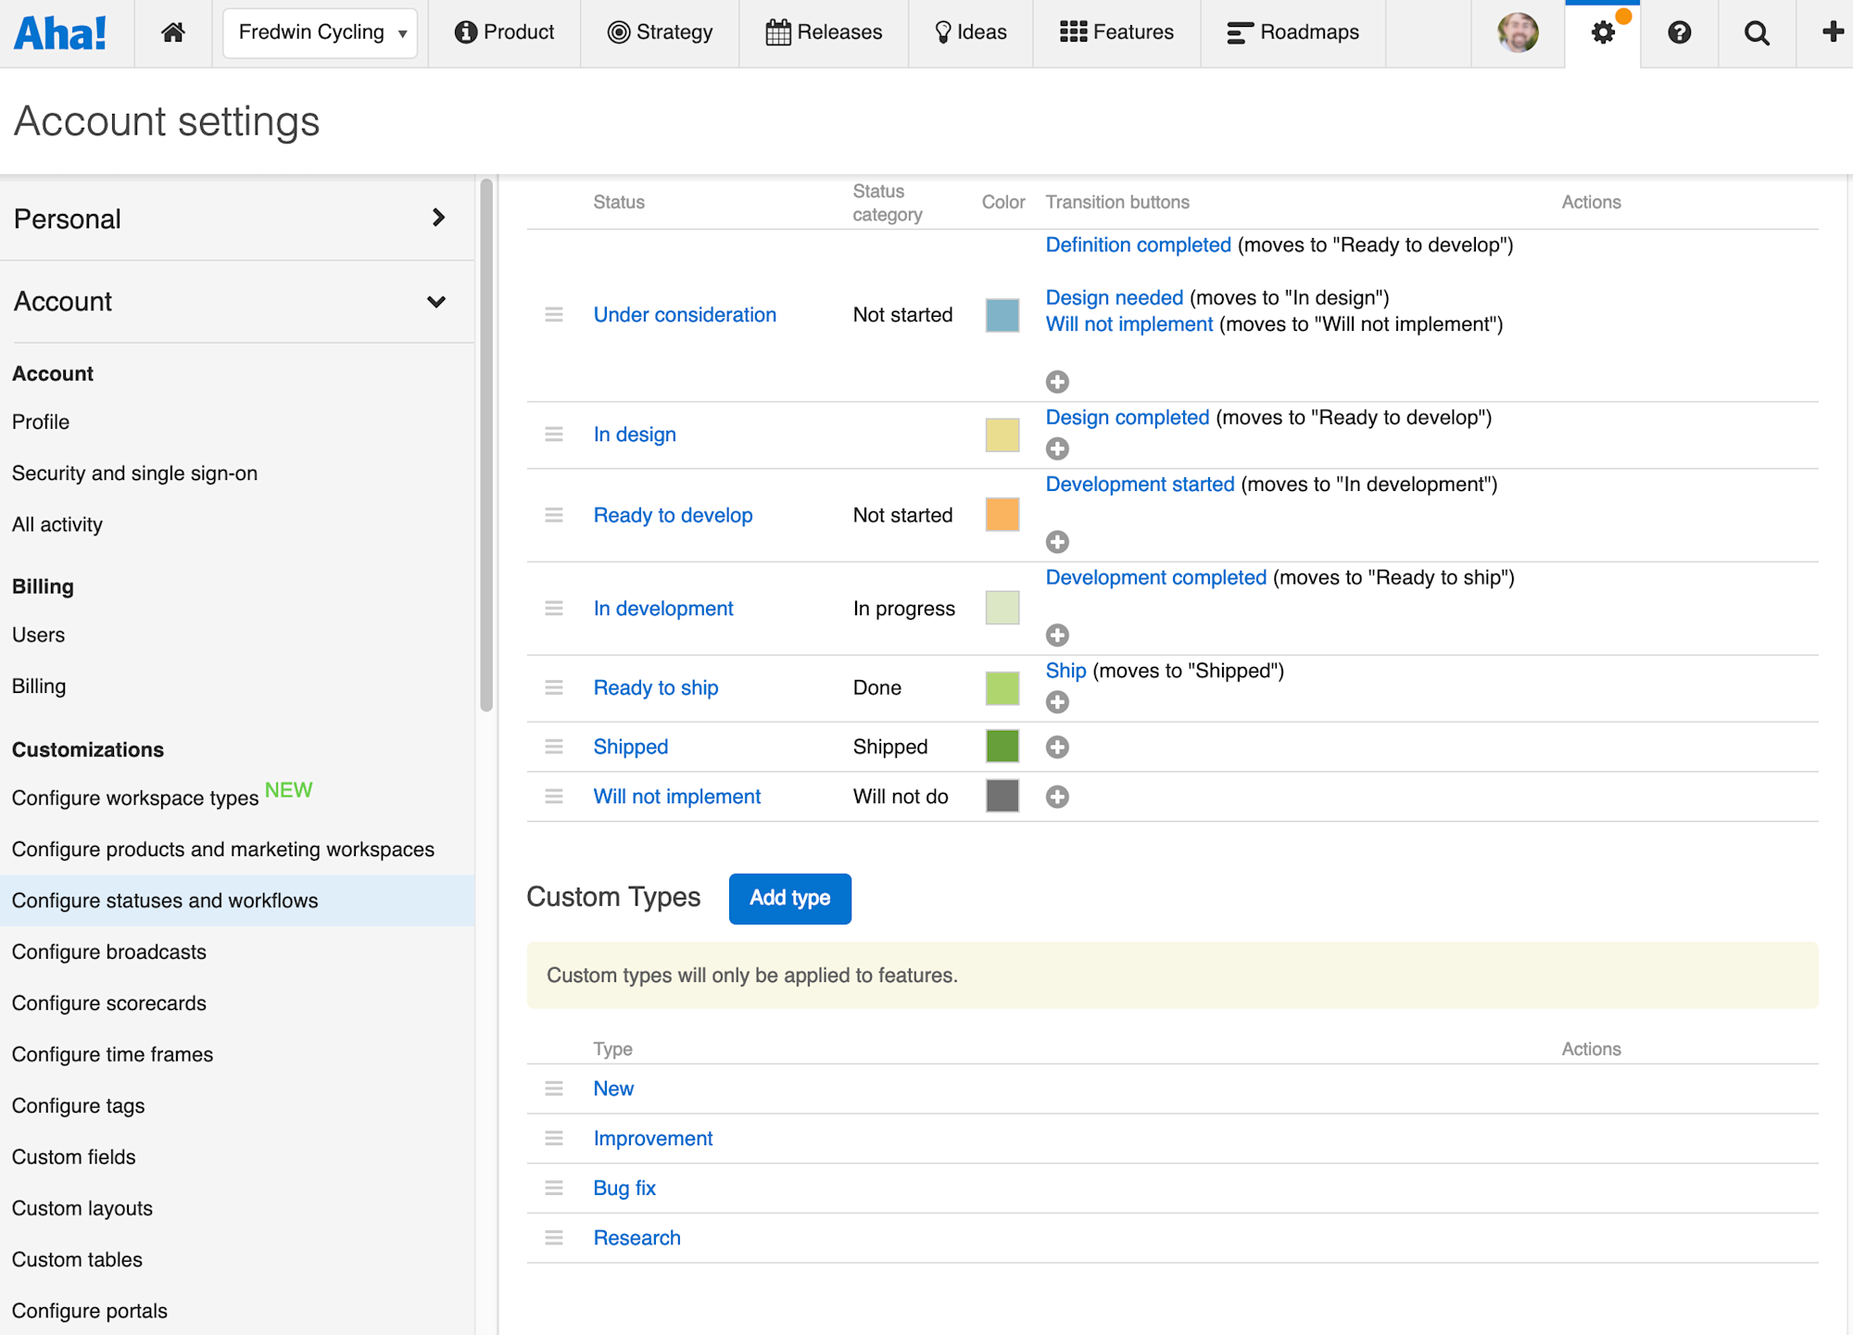
Task: Click the home icon in the top navigation
Action: pyautogui.click(x=172, y=31)
